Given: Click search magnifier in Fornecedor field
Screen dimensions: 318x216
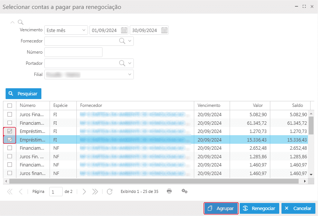Looking at the screenshot, I should (x=122, y=41).
